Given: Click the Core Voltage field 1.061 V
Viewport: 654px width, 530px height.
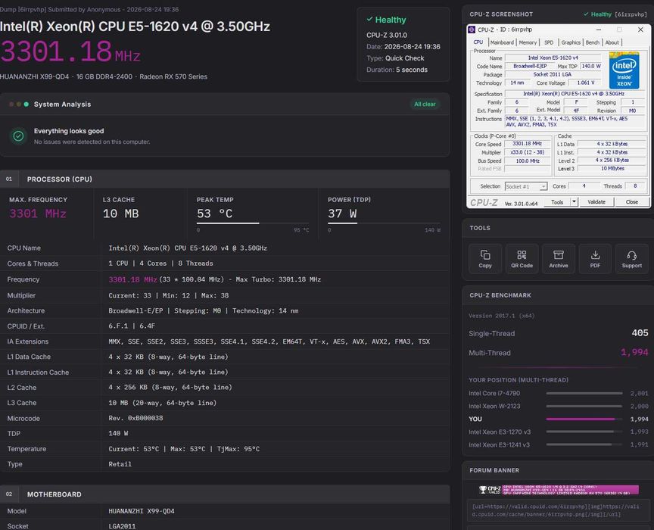Looking at the screenshot, I should click(x=586, y=83).
